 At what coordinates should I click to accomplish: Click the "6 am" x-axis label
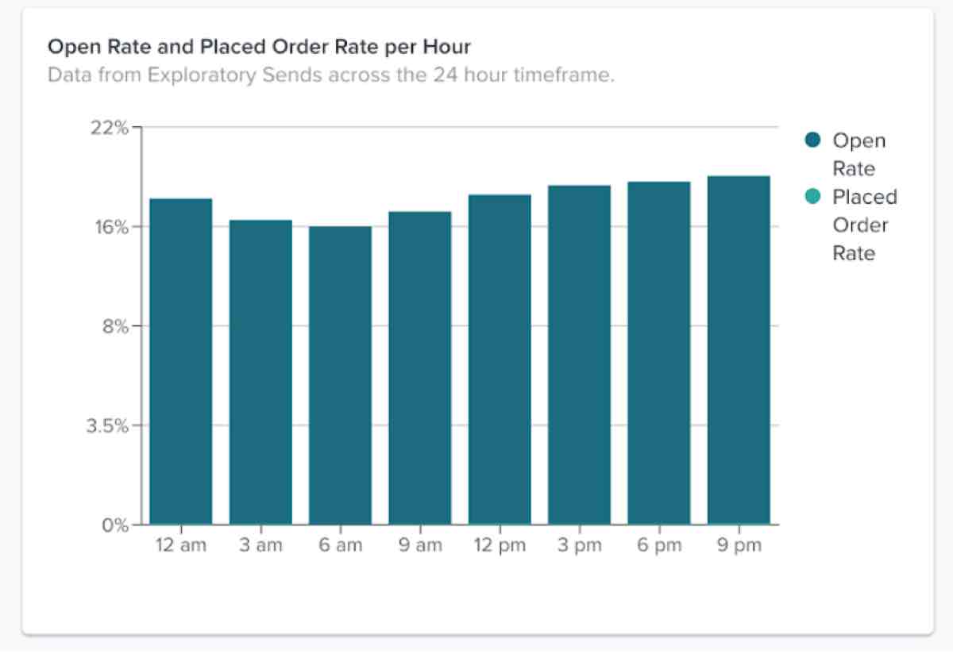pos(340,546)
